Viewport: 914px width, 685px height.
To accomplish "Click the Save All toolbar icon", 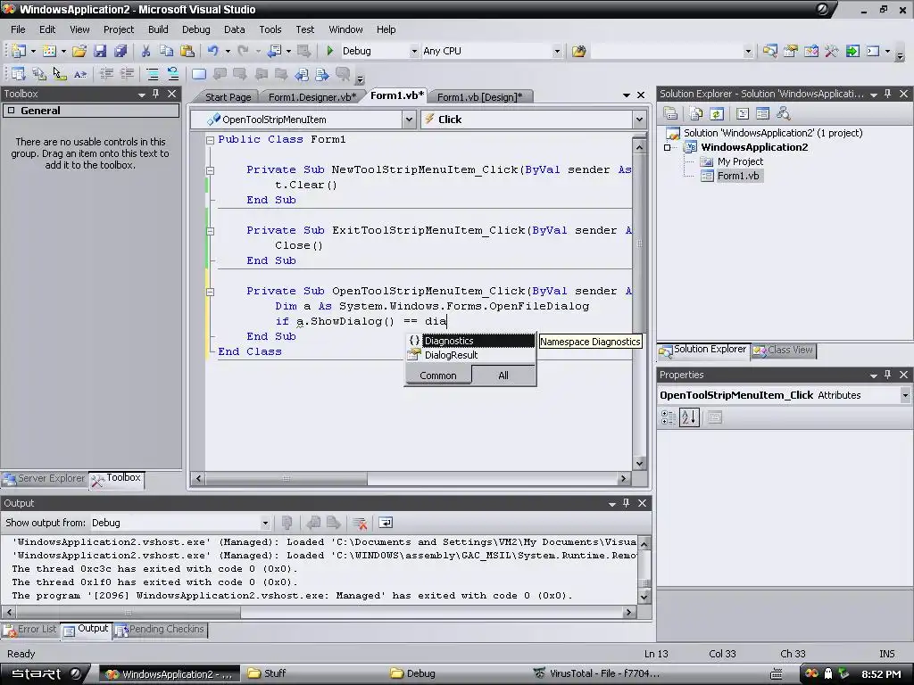I will (120, 51).
